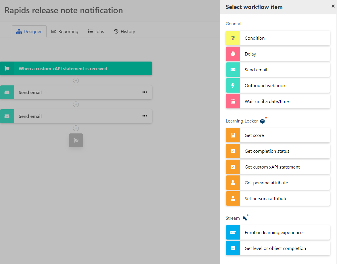View the History tab
The width and height of the screenshot is (337, 264).
click(125, 32)
